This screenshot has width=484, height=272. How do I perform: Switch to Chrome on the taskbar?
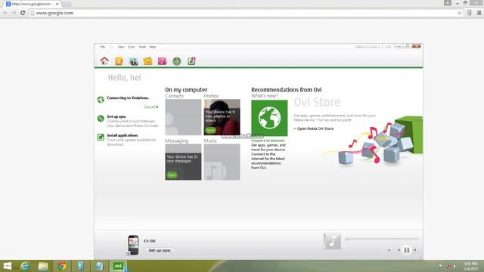point(62,266)
